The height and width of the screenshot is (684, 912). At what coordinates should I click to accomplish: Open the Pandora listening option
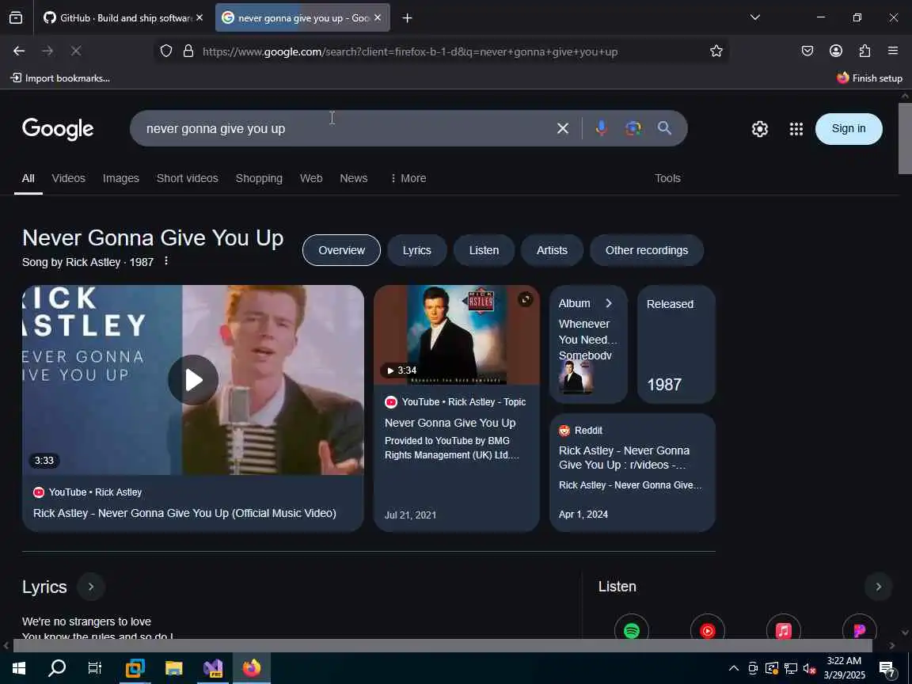coord(860,630)
